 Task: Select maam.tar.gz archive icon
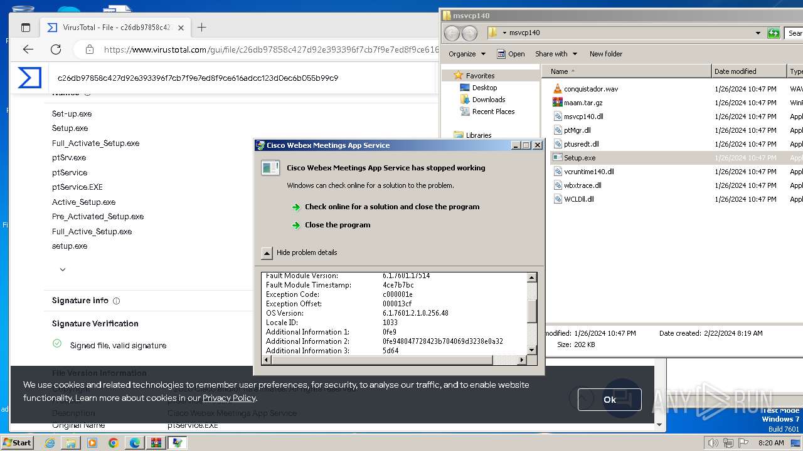[557, 102]
